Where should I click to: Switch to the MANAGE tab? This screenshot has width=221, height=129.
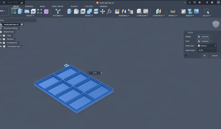tap(103, 6)
